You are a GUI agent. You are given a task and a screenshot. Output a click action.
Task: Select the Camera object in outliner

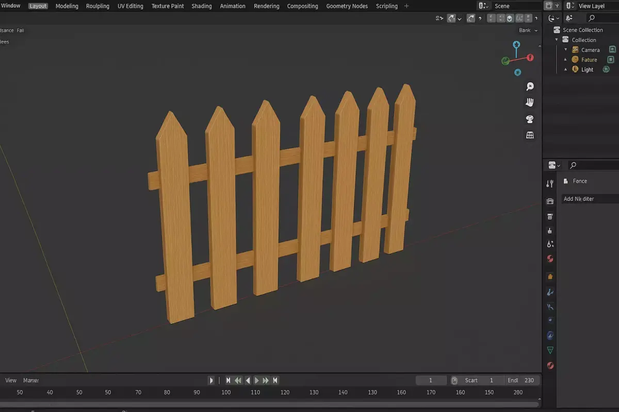[x=590, y=50]
